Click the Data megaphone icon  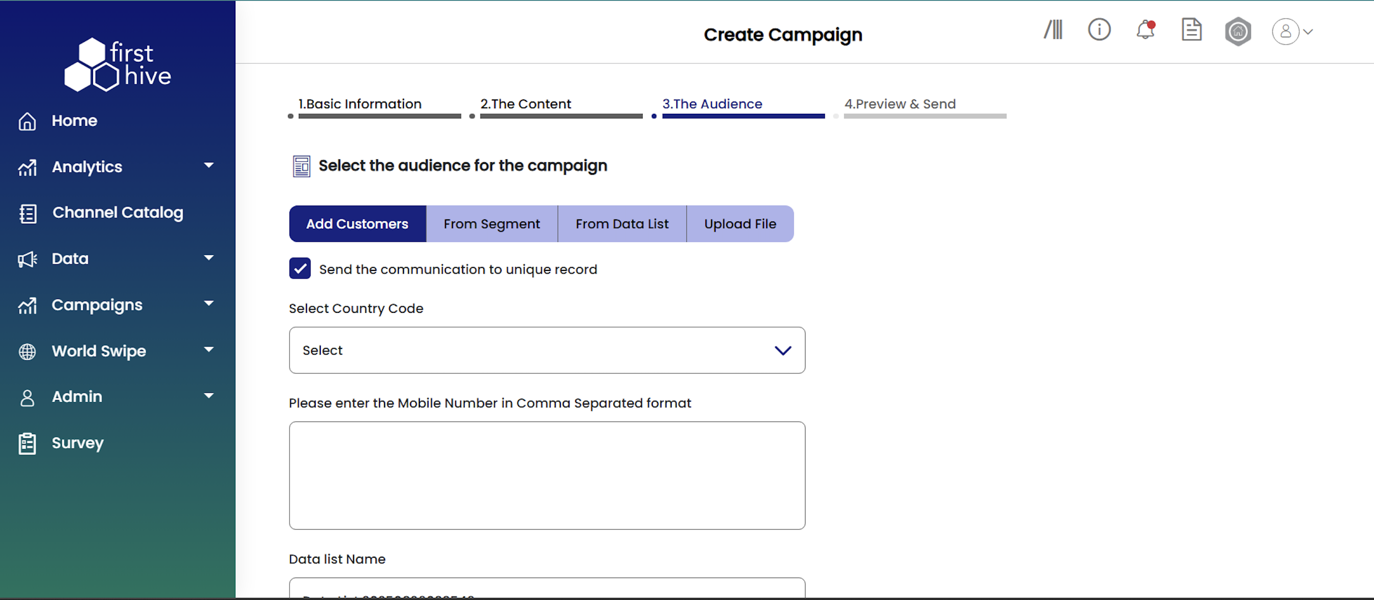[27, 260]
